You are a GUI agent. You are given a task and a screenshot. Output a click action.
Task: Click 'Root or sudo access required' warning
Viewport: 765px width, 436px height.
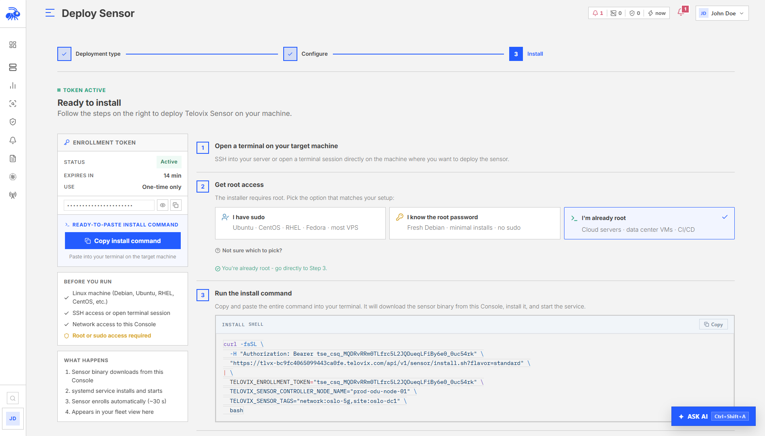point(112,335)
